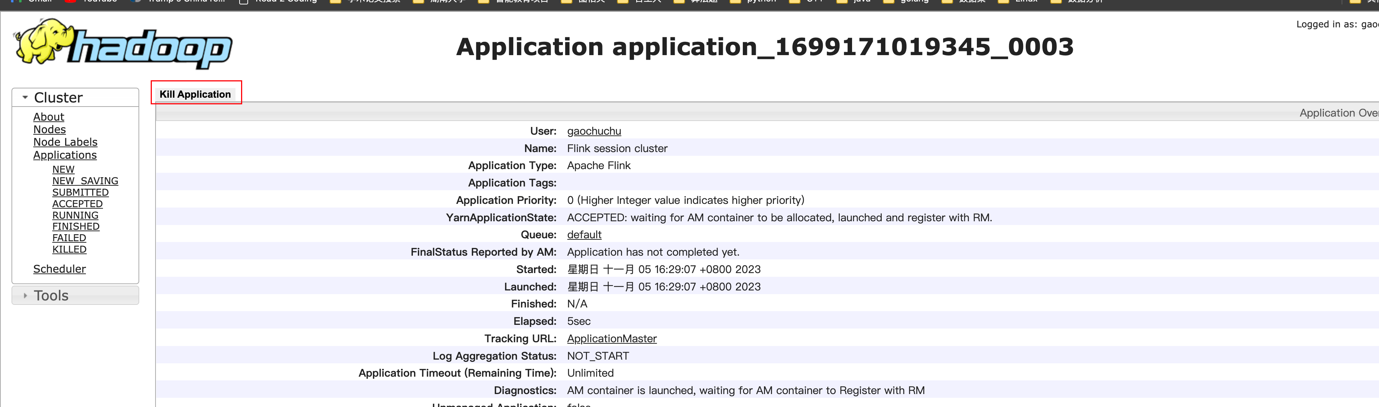View FINISHED applications
This screenshot has height=407, width=1379.
(x=76, y=226)
